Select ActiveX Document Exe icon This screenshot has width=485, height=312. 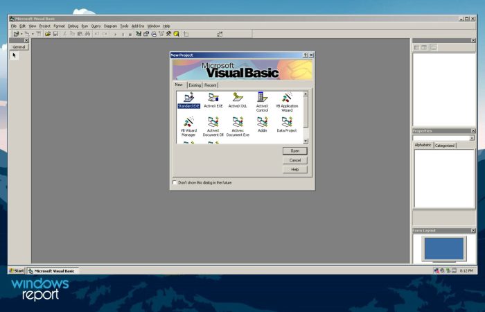pos(238,127)
